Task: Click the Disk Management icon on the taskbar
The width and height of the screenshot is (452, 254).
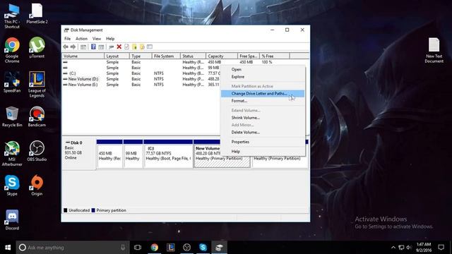Action: coord(219,248)
